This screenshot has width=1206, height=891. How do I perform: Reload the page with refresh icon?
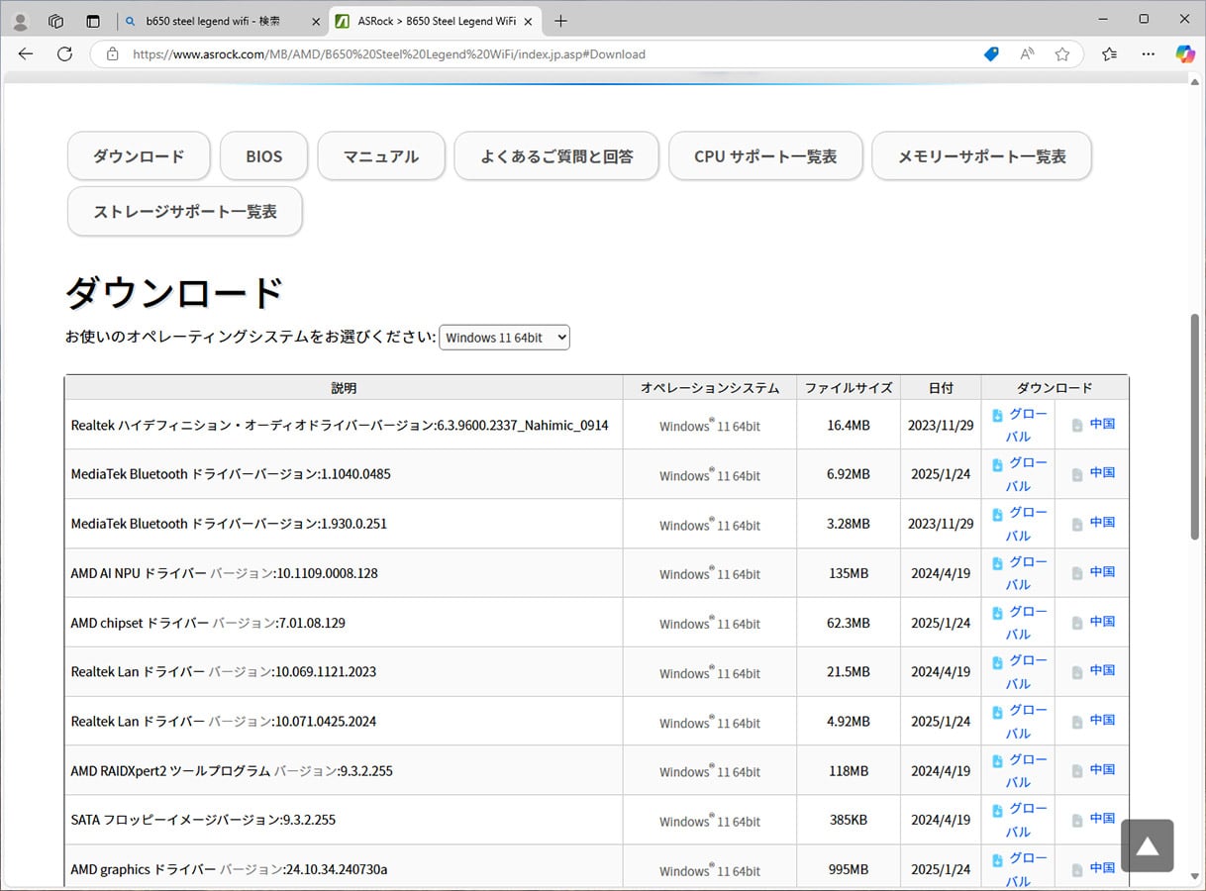coord(65,54)
